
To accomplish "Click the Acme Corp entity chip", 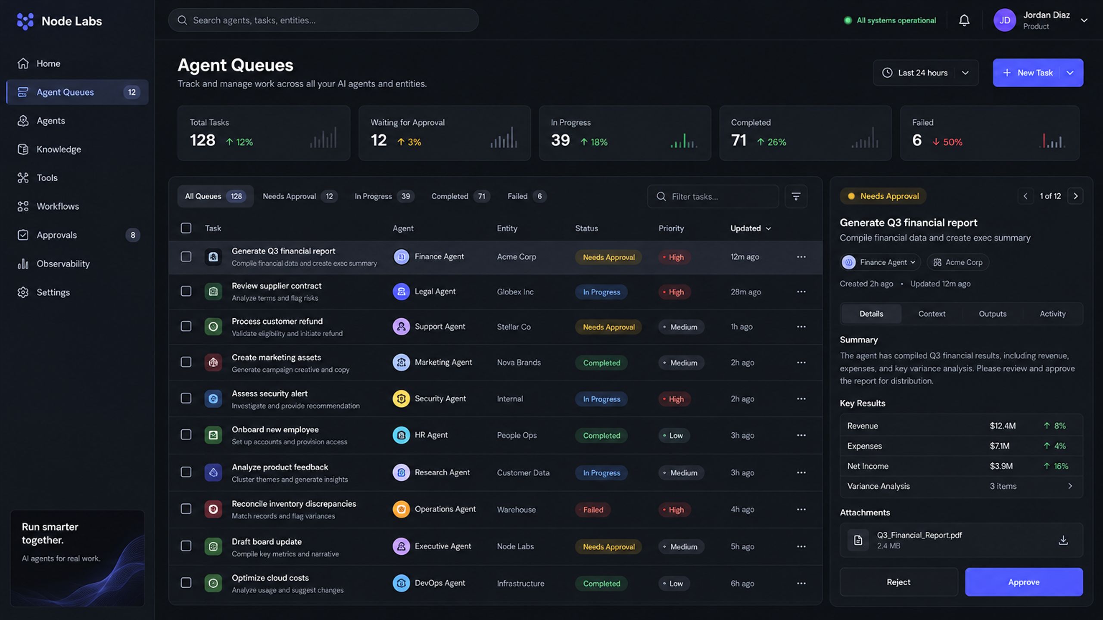I will (x=958, y=262).
